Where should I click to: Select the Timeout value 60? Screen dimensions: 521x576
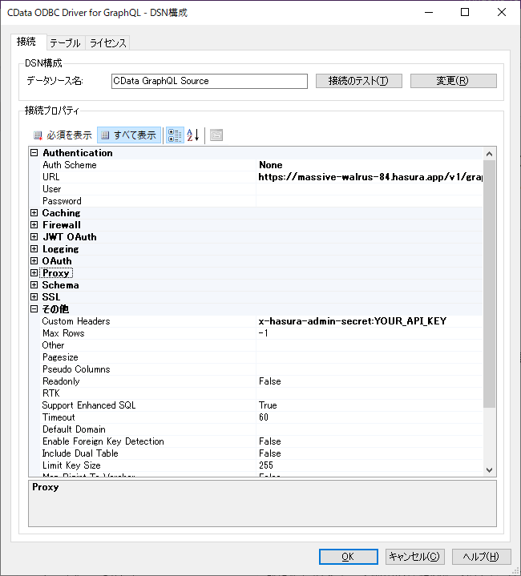[x=370, y=417]
